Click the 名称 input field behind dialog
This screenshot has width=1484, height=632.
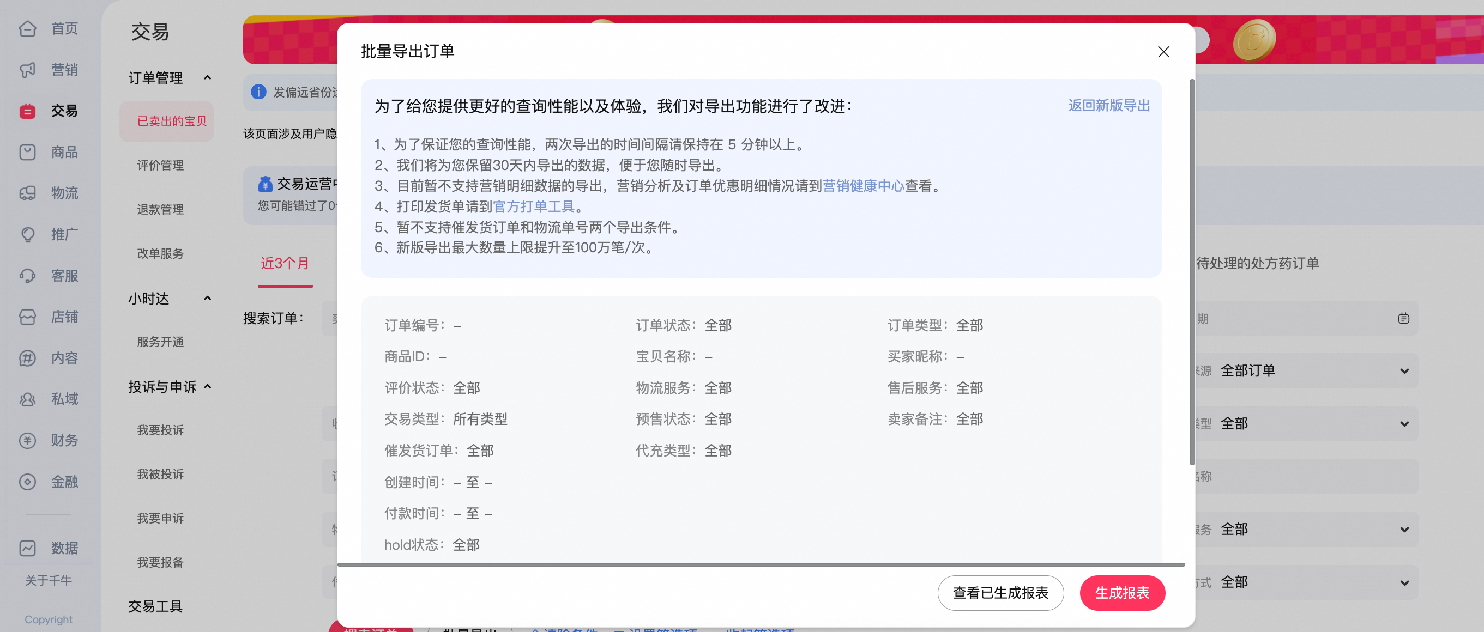(1307, 477)
